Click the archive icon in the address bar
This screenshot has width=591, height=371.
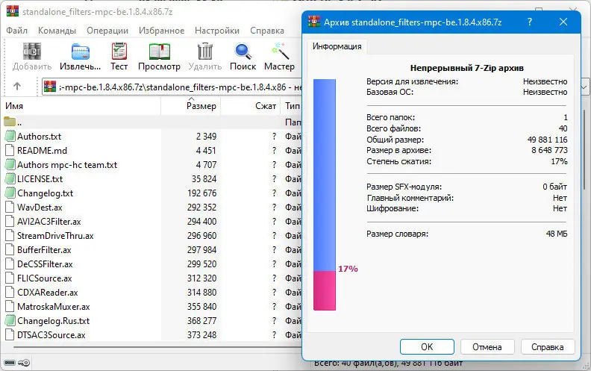point(50,87)
